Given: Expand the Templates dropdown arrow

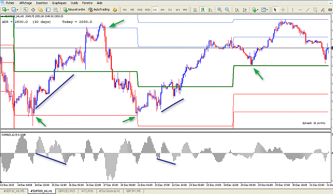Looking at the screenshot, I should [267, 10].
